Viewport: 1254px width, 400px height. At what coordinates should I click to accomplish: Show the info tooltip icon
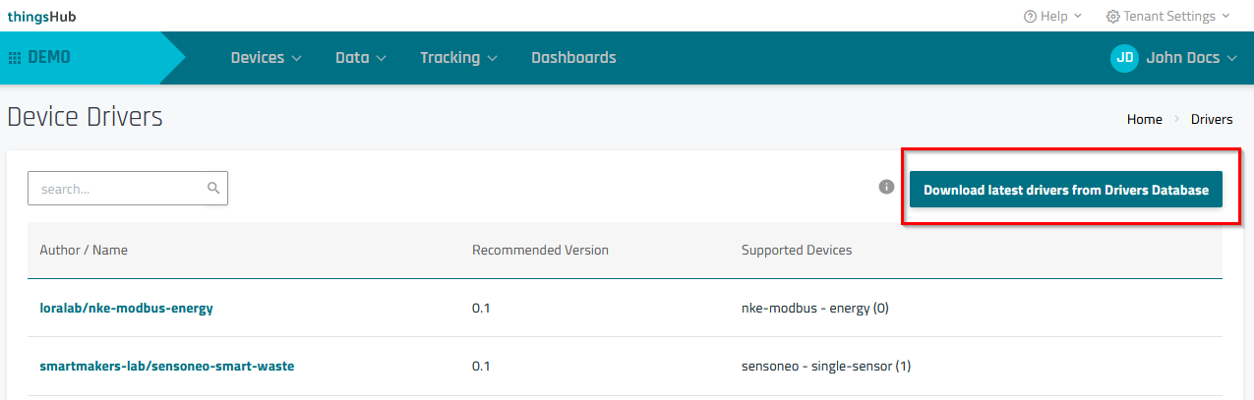pos(886,187)
